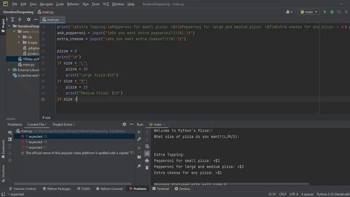Run the main configuration from the top toolbar
This screenshot has height=197, width=350.
pyautogui.click(x=325, y=12)
